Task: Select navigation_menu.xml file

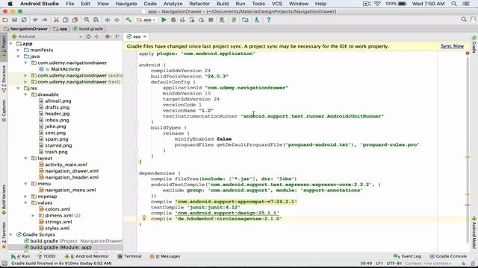Action: 70,191
